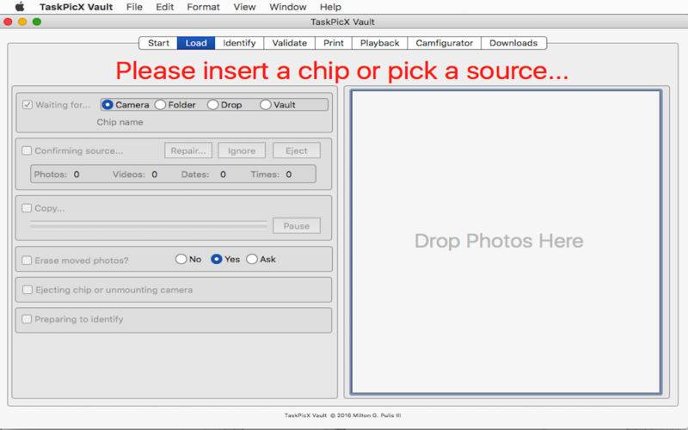Click the Repair... button
The image size is (688, 430).
click(188, 150)
